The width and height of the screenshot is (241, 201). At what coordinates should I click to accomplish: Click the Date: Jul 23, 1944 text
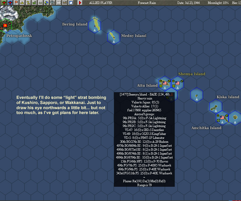[x=188, y=3]
